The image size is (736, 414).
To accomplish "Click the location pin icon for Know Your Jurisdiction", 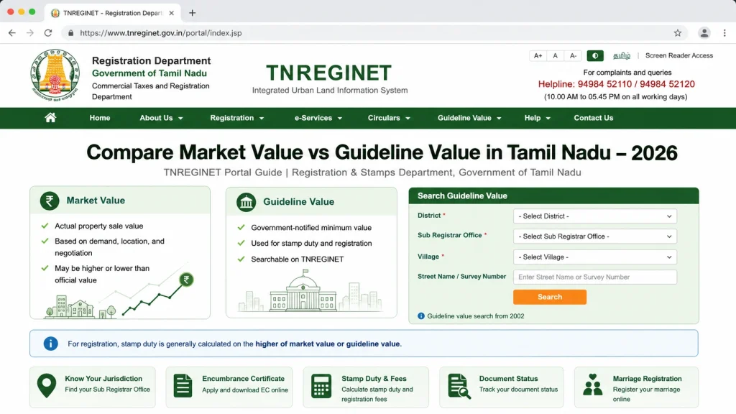I will [x=47, y=386].
